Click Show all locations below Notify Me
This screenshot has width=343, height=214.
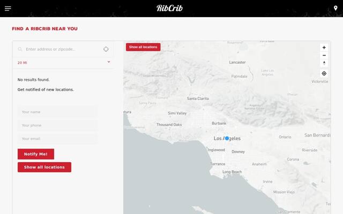44,167
